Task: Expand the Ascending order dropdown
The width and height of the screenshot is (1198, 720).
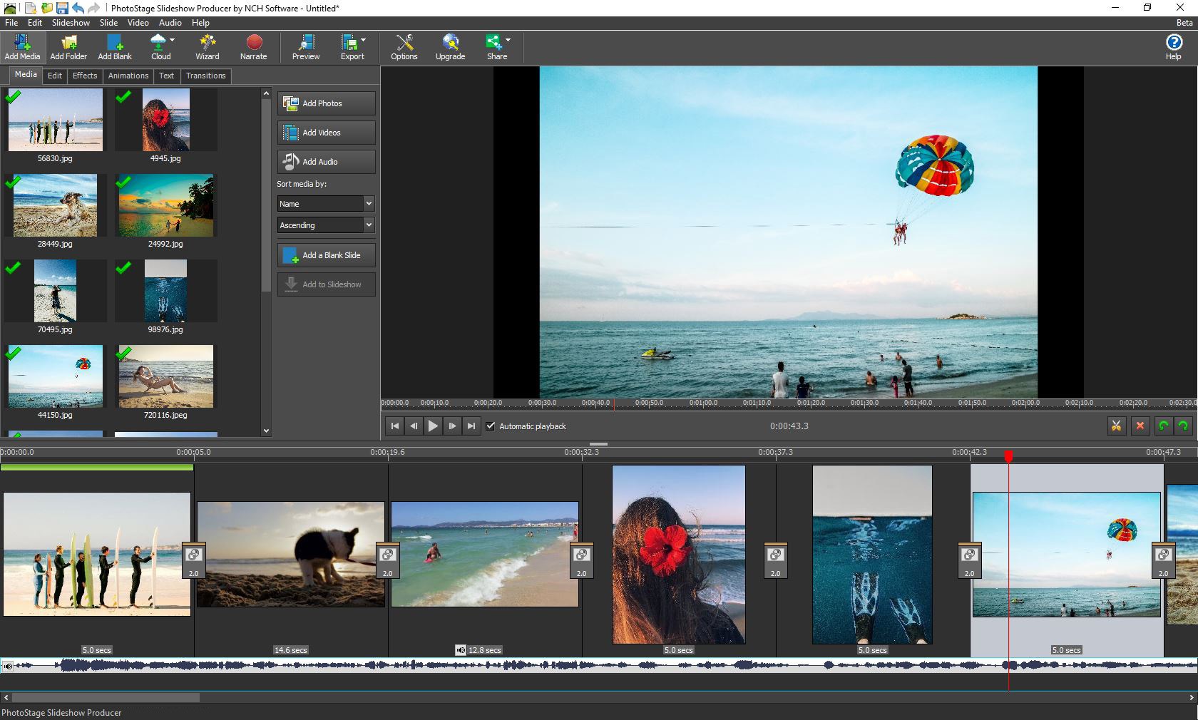Action: point(325,225)
